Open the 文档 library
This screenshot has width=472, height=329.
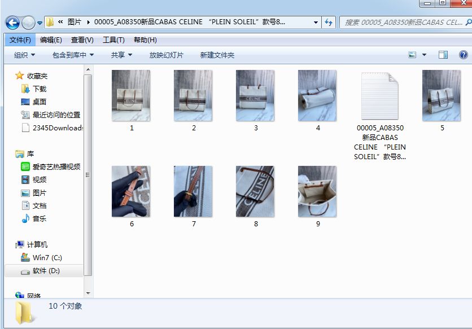tap(40, 206)
